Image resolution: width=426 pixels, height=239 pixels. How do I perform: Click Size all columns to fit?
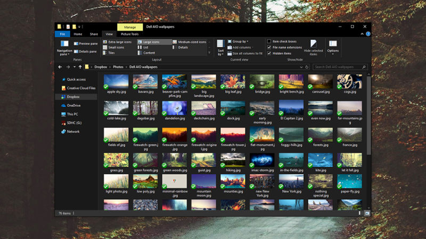245,53
